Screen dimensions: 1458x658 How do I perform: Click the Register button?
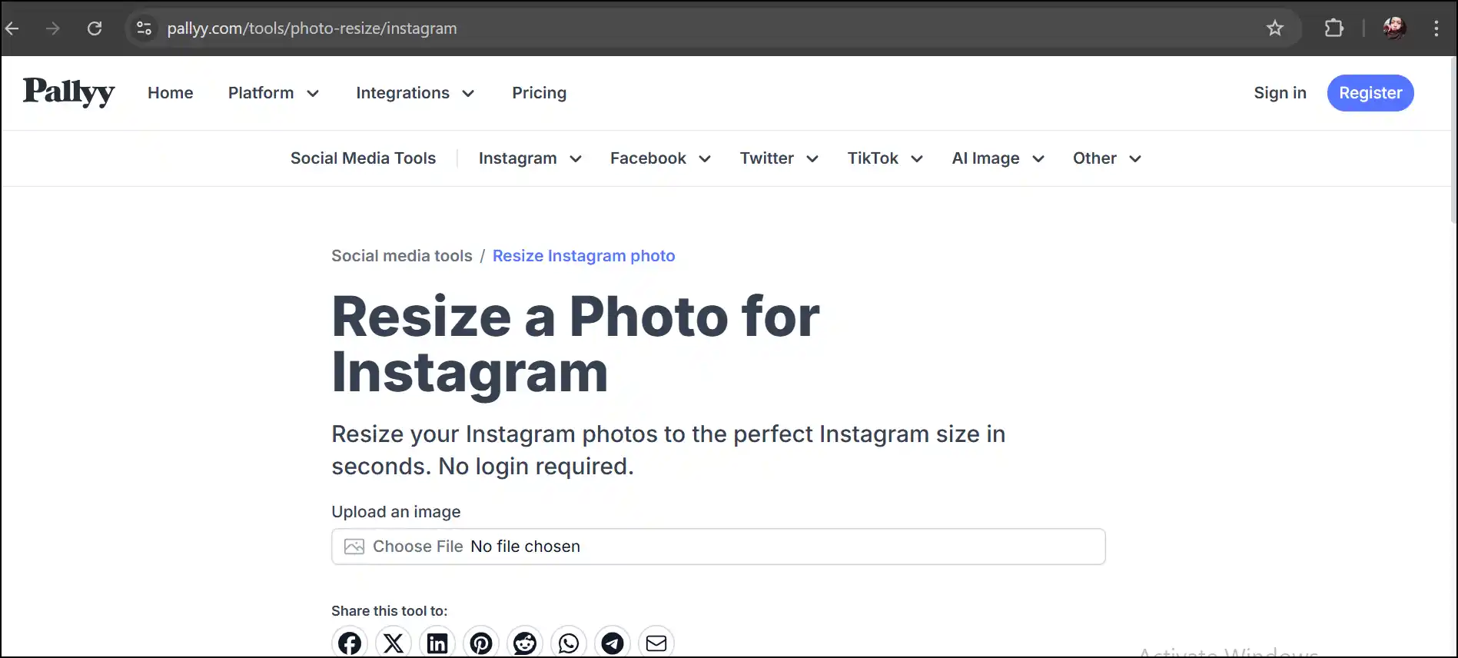pyautogui.click(x=1370, y=93)
